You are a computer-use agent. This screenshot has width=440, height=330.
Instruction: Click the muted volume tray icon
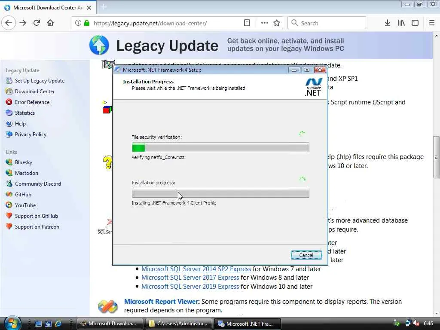(x=416, y=323)
